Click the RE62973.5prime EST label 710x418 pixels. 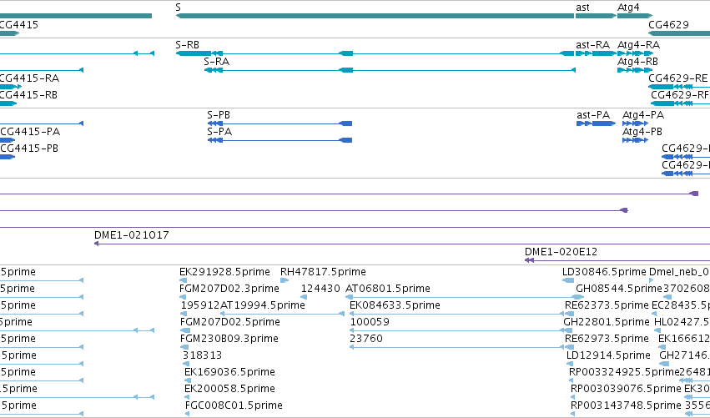tap(607, 339)
